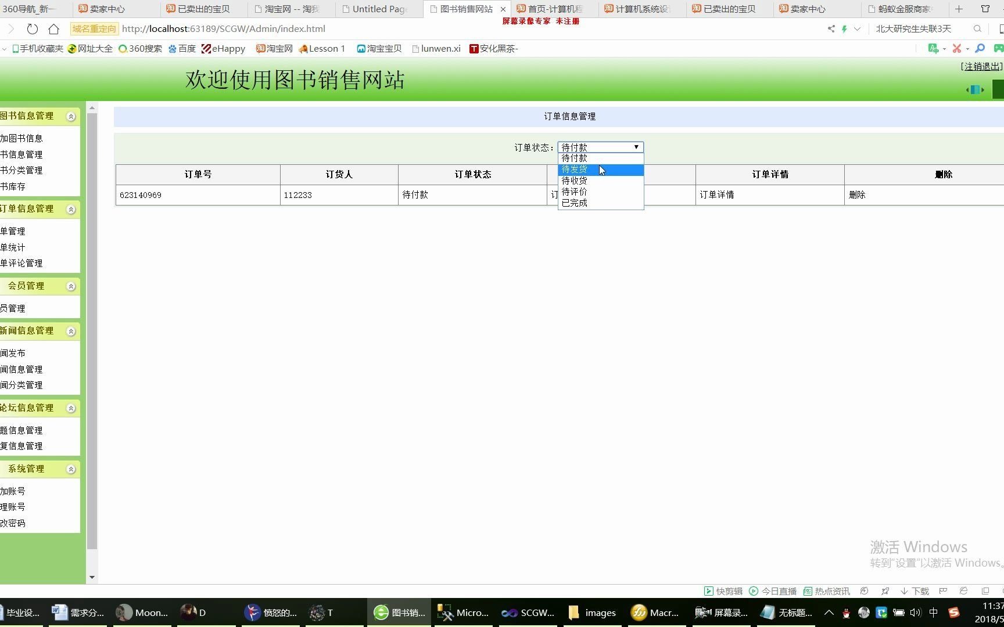Expand the address bar dropdown chevron
Image resolution: width=1004 pixels, height=627 pixels.
[x=857, y=28]
